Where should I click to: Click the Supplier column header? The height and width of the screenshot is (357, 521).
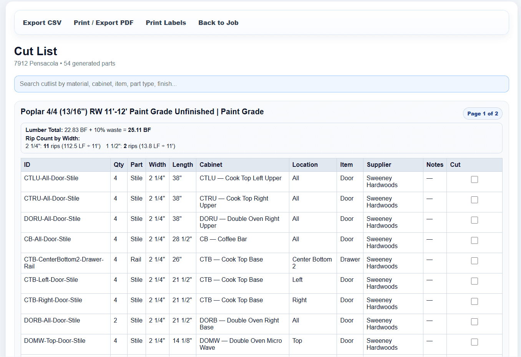point(393,165)
